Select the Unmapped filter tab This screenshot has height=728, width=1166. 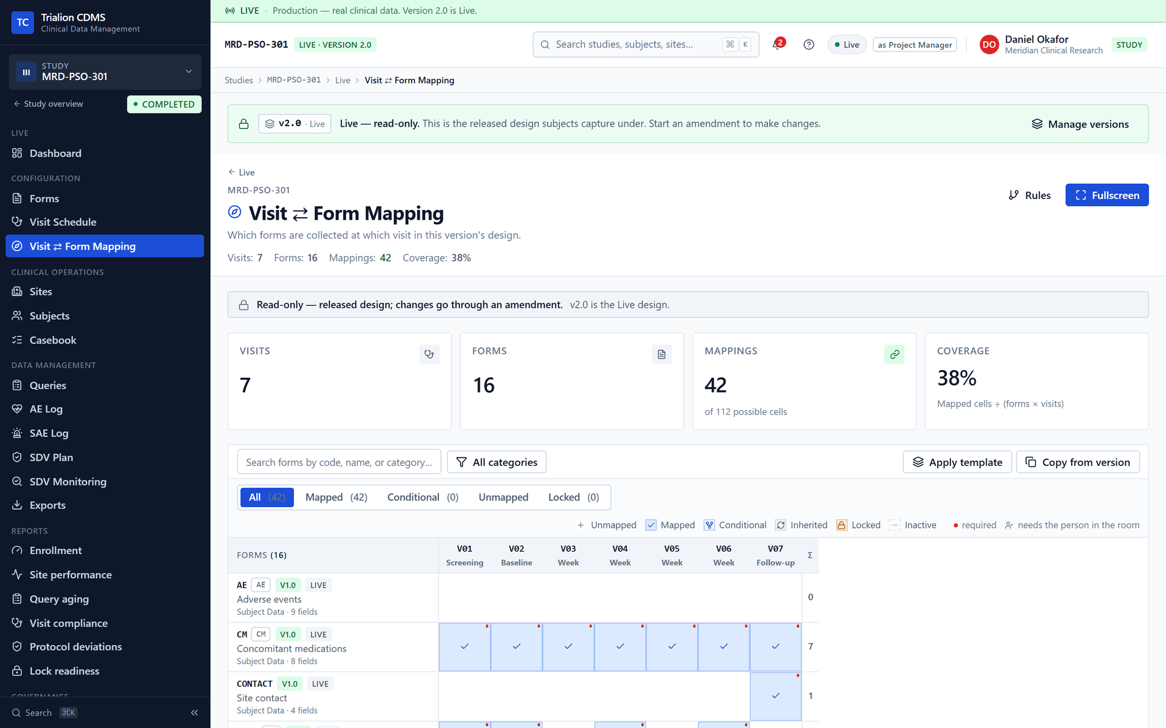pos(503,497)
